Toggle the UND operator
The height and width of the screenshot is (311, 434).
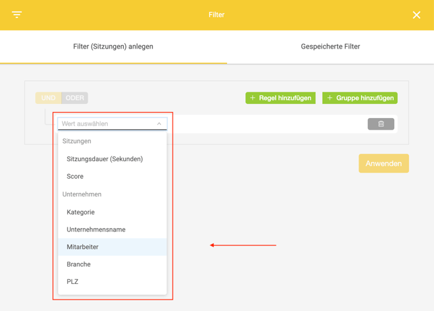(48, 98)
